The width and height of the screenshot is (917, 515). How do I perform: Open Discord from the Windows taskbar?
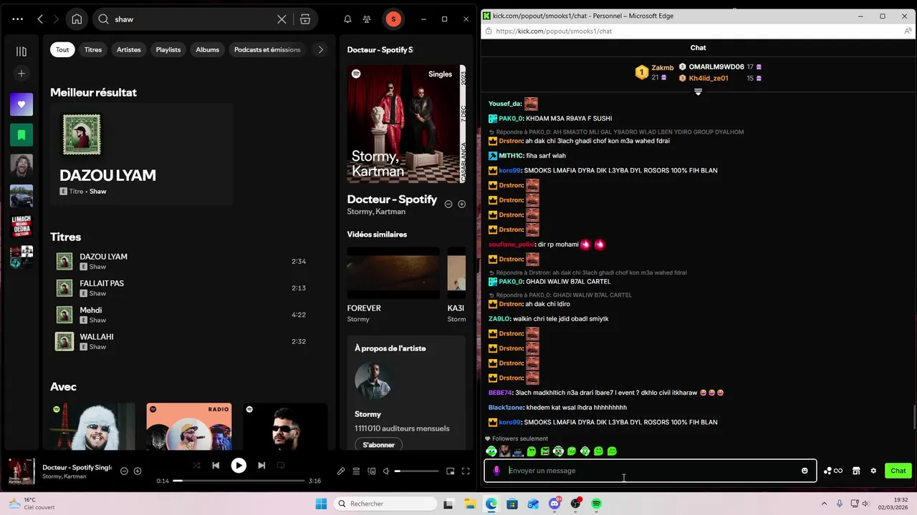(554, 504)
